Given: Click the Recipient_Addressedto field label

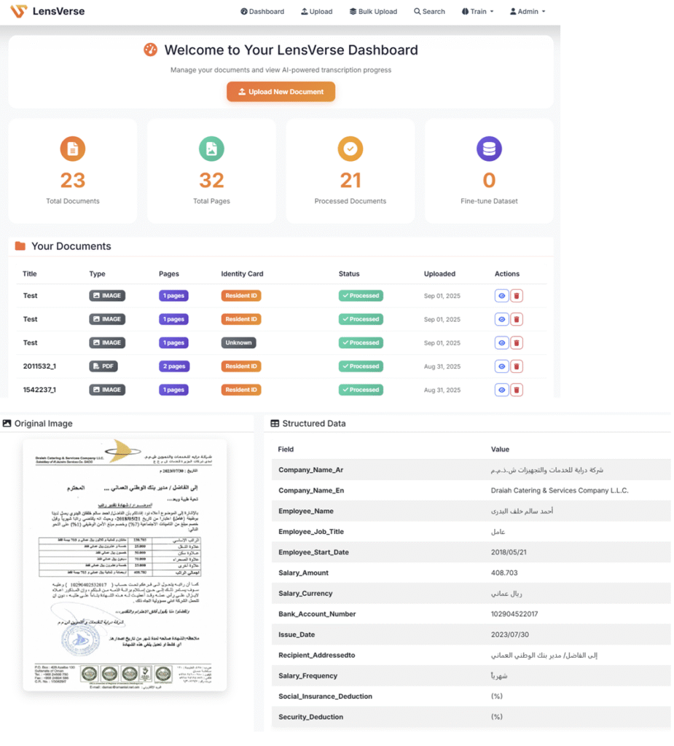Looking at the screenshot, I should [x=317, y=655].
